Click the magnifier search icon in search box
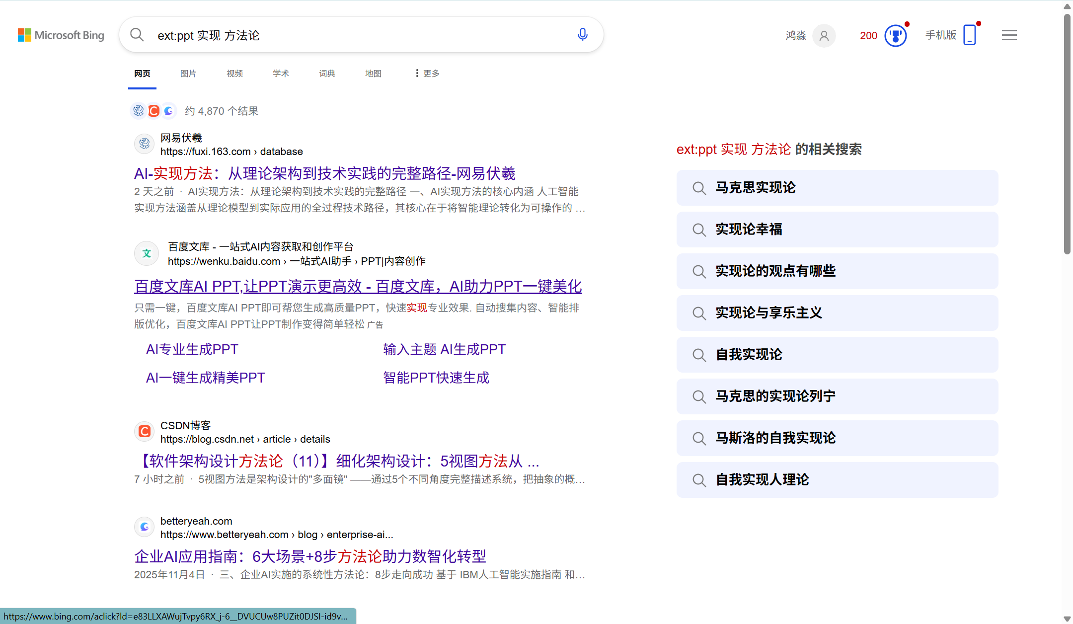 (x=137, y=35)
